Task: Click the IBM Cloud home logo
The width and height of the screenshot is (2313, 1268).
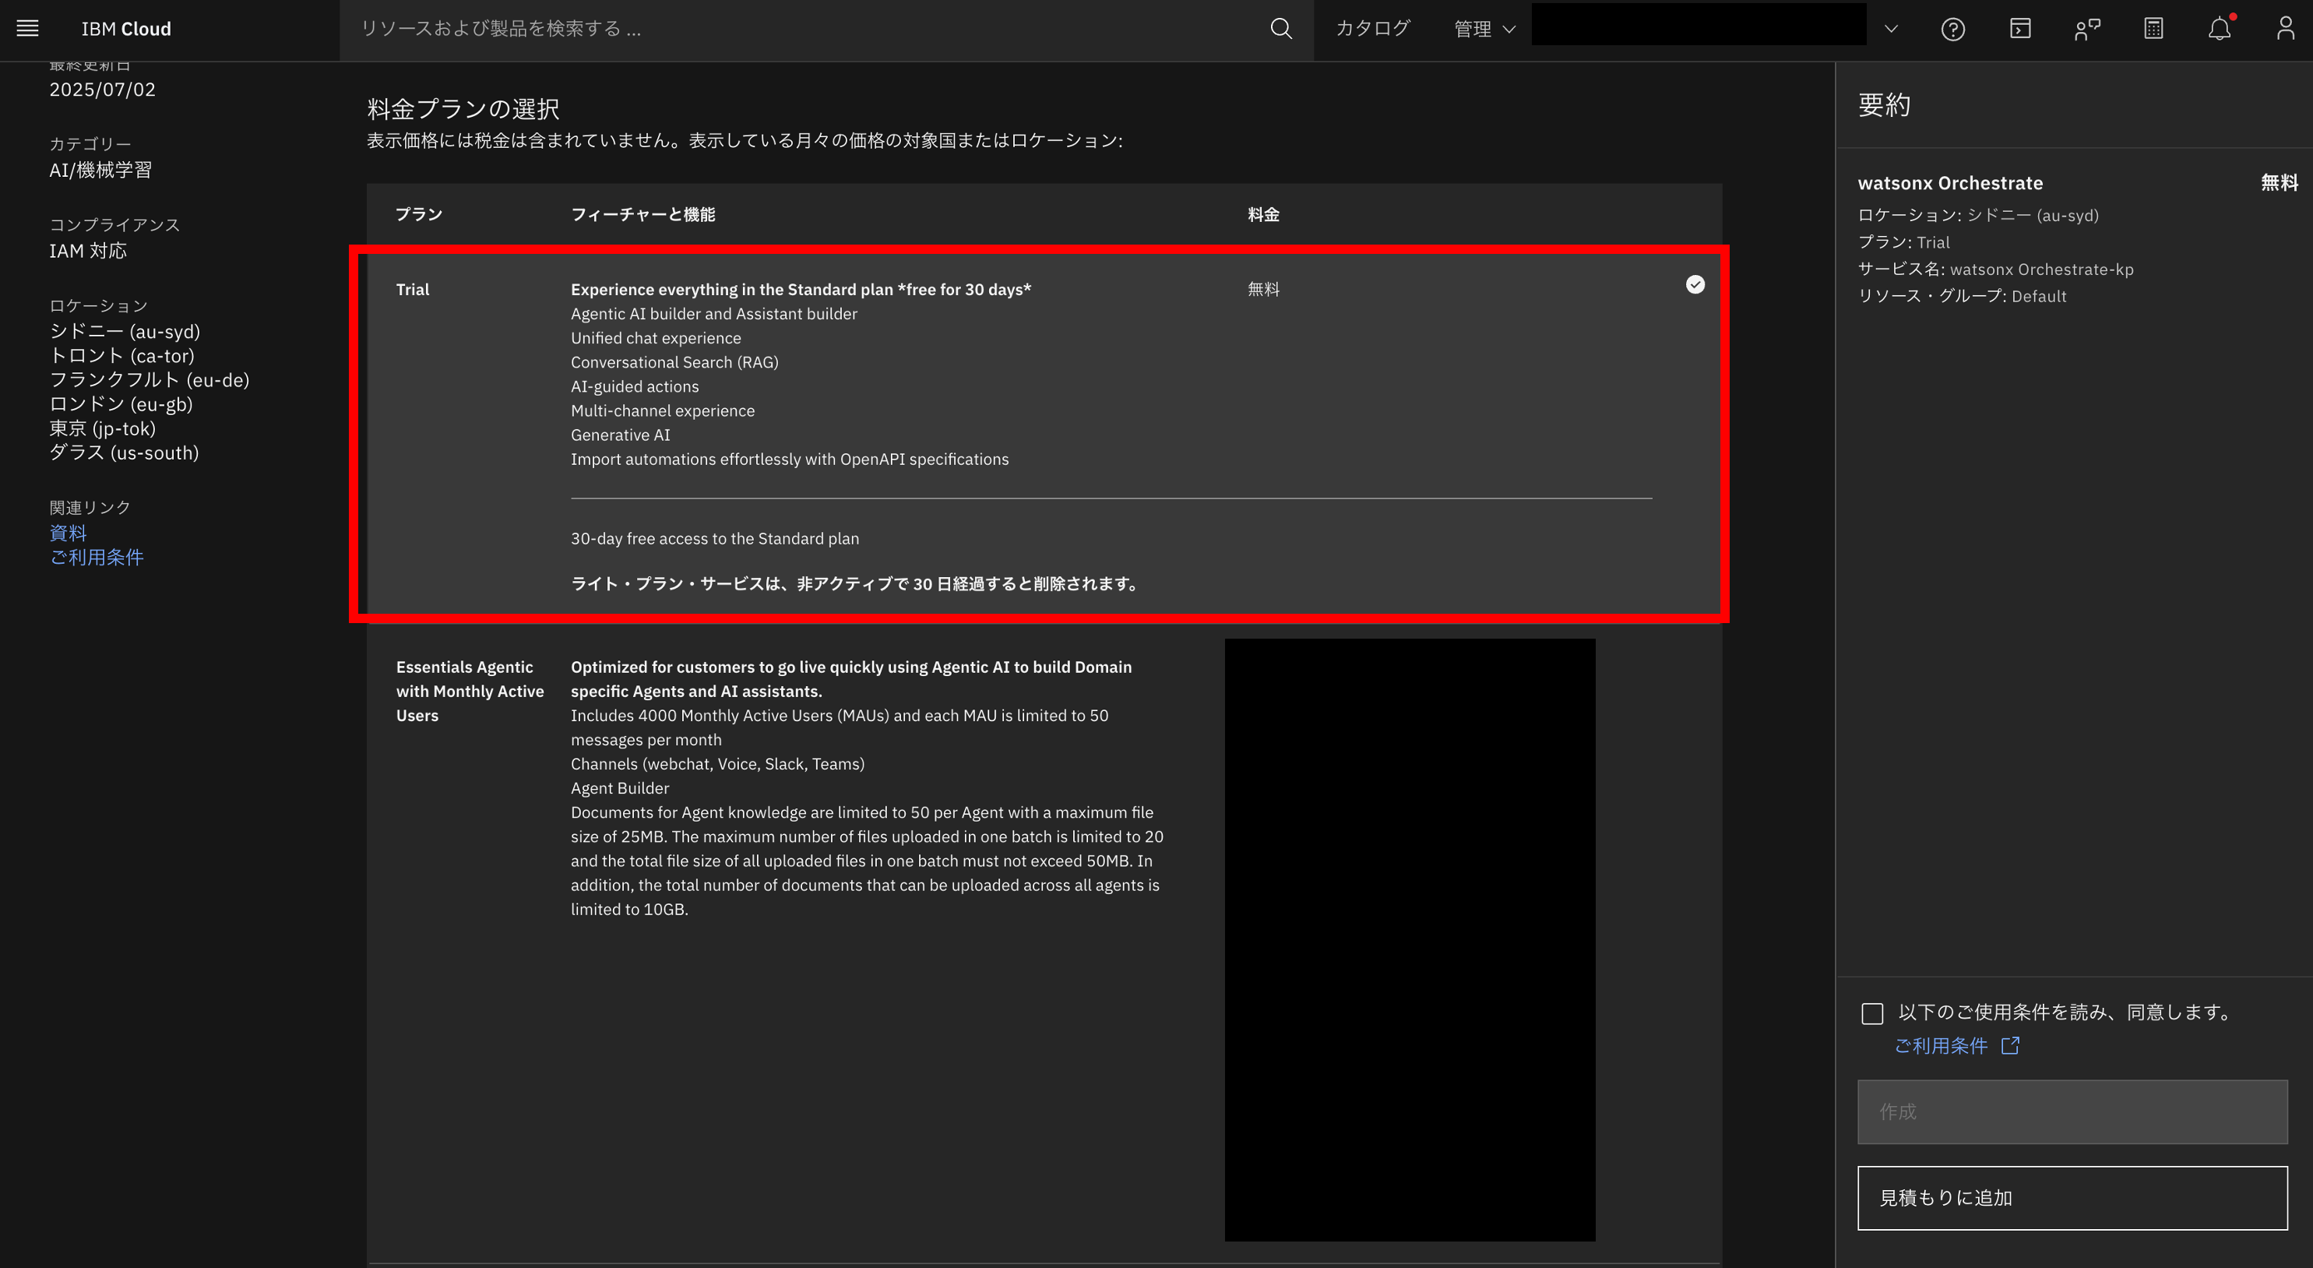Action: (125, 29)
